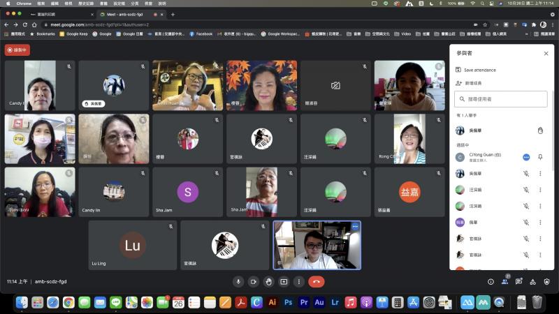Click the present screen icon

(x=284, y=282)
